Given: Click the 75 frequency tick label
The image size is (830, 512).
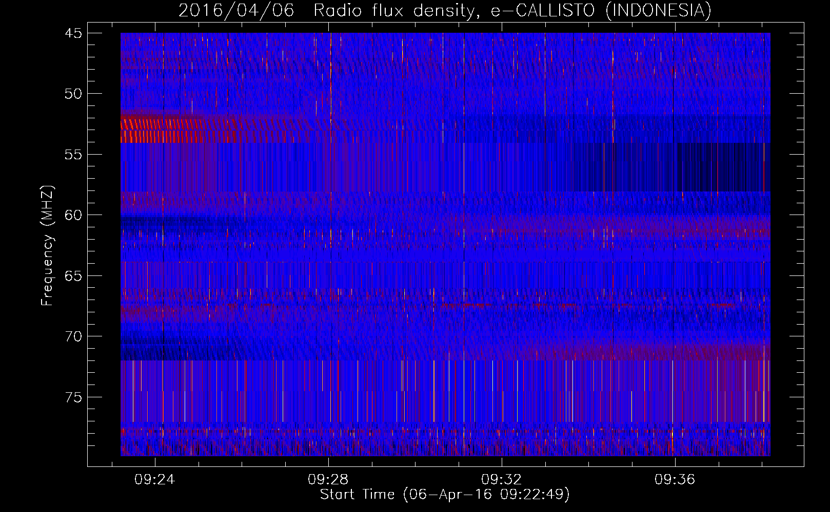Looking at the screenshot, I should 73,397.
